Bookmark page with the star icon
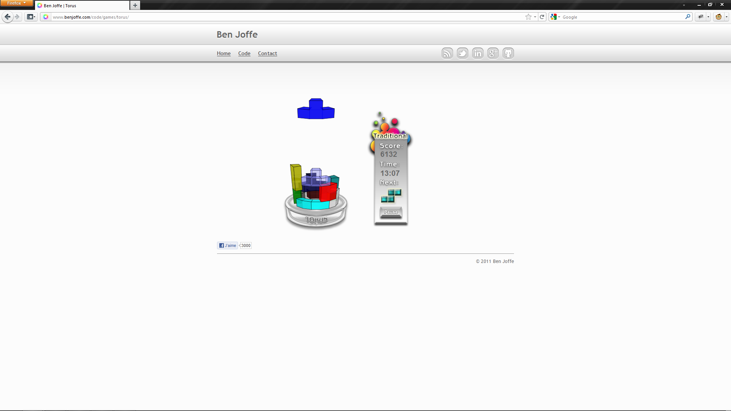Screen dimensions: 731x411 pyautogui.click(x=528, y=17)
